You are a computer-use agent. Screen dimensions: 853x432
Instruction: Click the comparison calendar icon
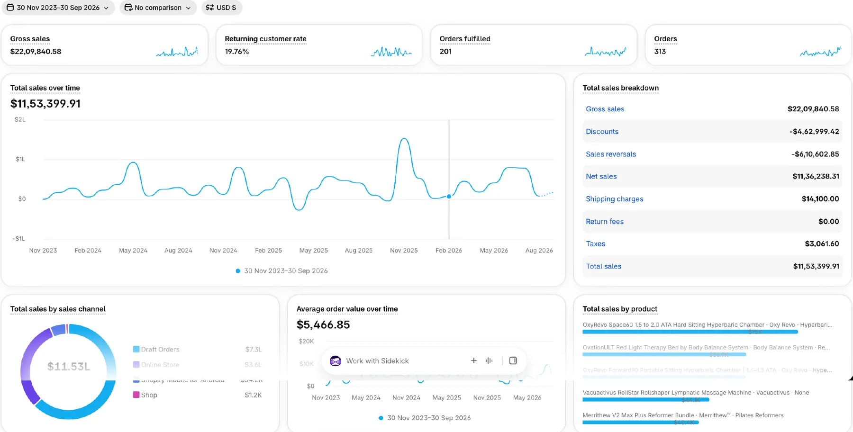pos(128,8)
